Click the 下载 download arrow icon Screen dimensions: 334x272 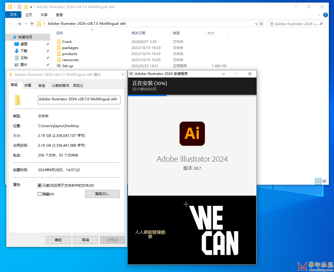click(17, 51)
